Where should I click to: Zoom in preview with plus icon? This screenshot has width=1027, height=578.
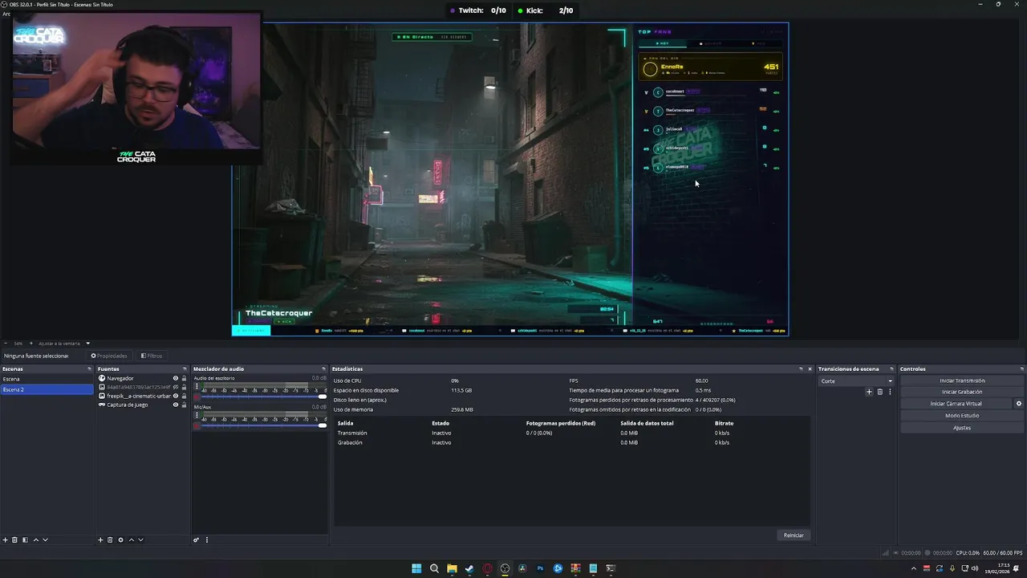(30, 344)
